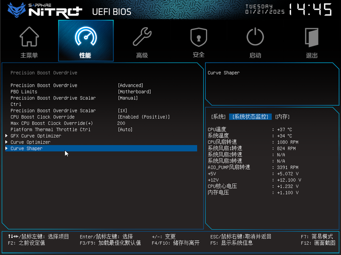Screen dimensions: 341x255
Task: Click the F2: 之前设定值 hint
Action: click(x=26, y=243)
